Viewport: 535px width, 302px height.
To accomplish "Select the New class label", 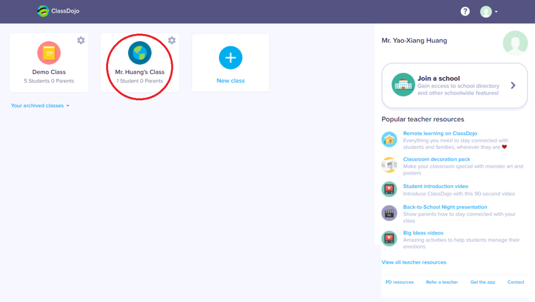I will 230,81.
